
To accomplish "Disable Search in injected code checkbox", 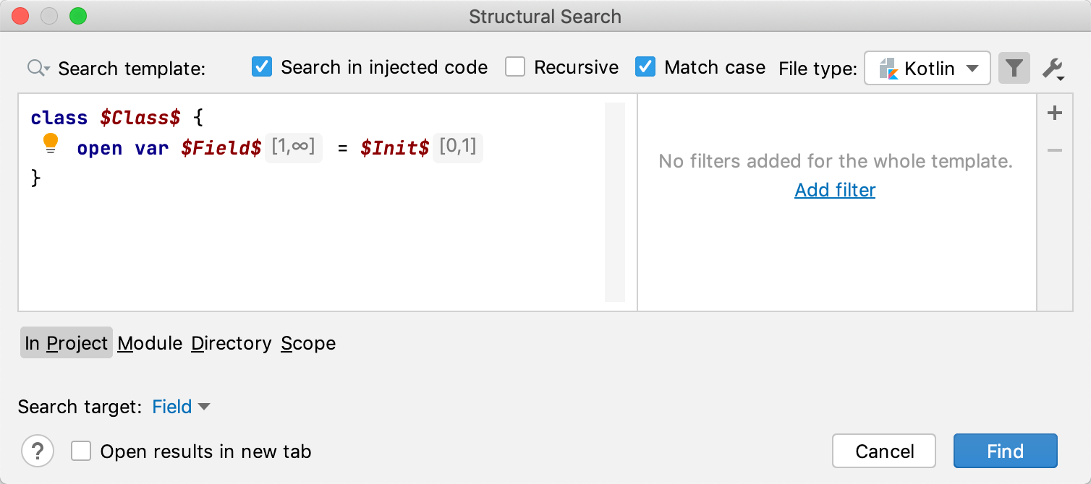I will pos(262,67).
